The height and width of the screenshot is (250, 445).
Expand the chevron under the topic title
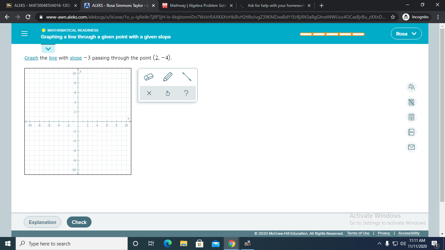click(48, 49)
